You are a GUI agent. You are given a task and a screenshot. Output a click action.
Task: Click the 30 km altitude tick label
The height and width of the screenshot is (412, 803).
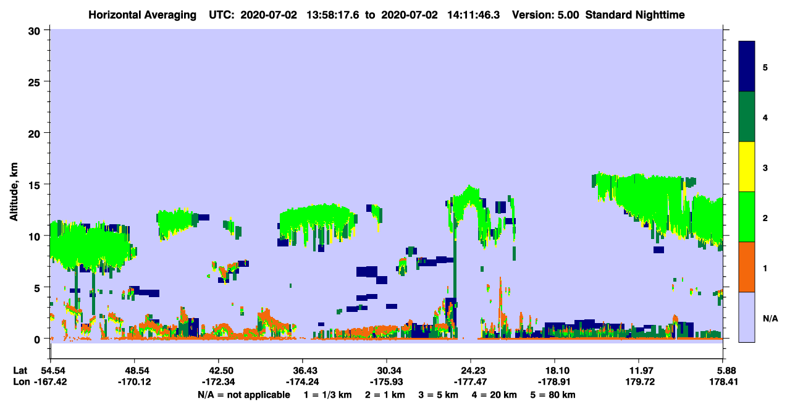pyautogui.click(x=36, y=30)
